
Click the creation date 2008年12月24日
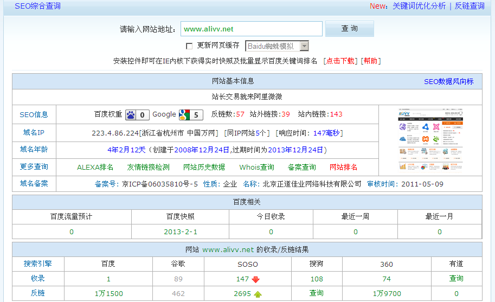click(x=202, y=150)
